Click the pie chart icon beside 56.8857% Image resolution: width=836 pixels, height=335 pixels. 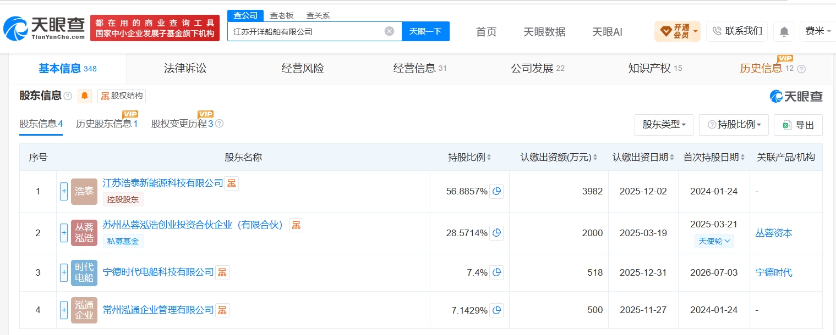496,191
